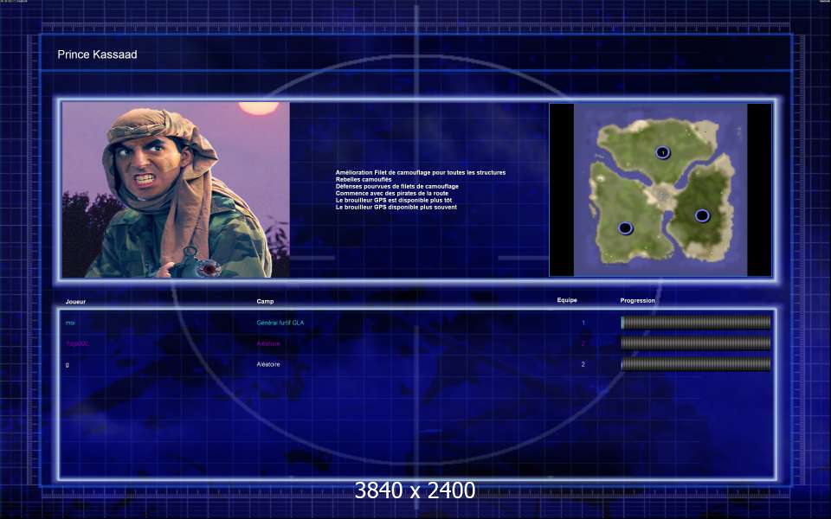This screenshot has height=519, width=831.
Task: Click the progress bar in the moi row
Action: click(x=696, y=323)
